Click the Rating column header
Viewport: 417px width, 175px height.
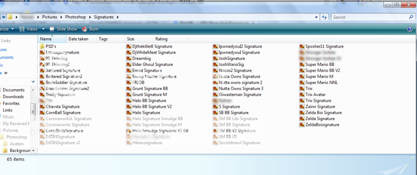(x=161, y=39)
